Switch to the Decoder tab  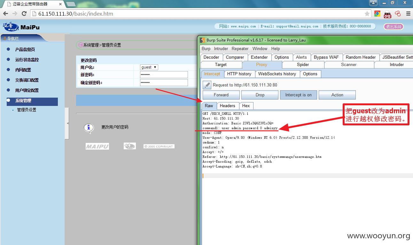pos(211,57)
